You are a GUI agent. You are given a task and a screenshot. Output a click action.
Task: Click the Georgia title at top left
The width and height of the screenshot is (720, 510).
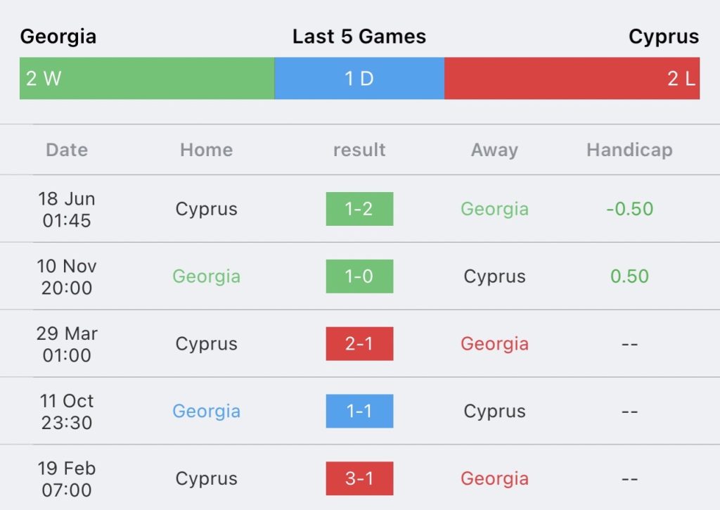pyautogui.click(x=58, y=37)
